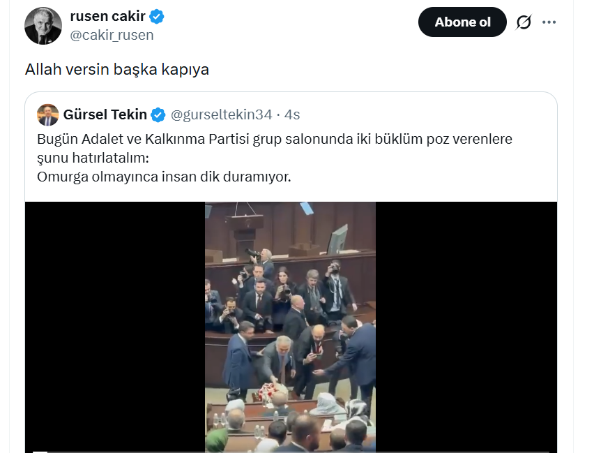The width and height of the screenshot is (594, 453).
Task: Click the @cakir_rusen handle
Action: pos(112,35)
